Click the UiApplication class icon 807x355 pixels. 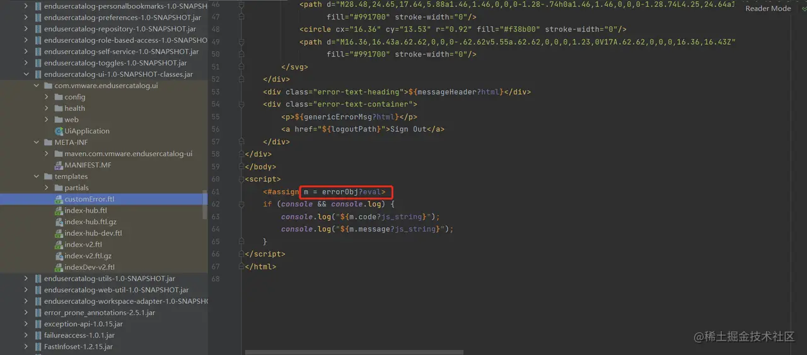[59, 131]
